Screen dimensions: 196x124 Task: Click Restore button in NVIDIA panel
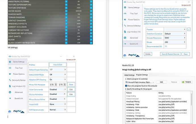pos(187,82)
